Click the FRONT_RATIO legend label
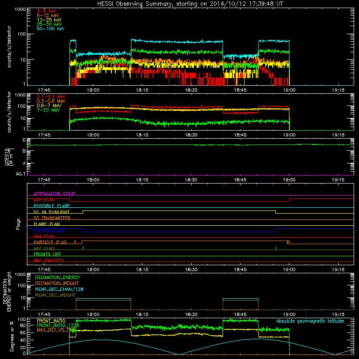Viewport: 359px width, 359px height. point(51,321)
